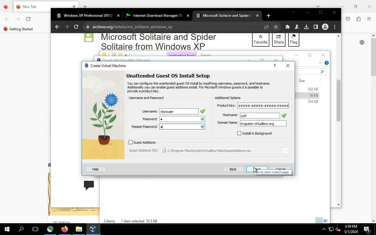Screen dimensions: 376x235
Task: Toggle Chrome side panel icon
Action: [x=316, y=27]
